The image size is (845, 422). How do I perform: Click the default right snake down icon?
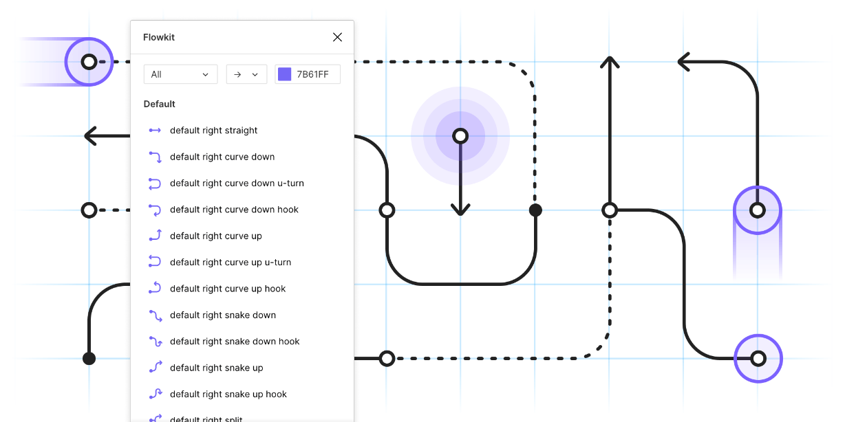tap(155, 315)
